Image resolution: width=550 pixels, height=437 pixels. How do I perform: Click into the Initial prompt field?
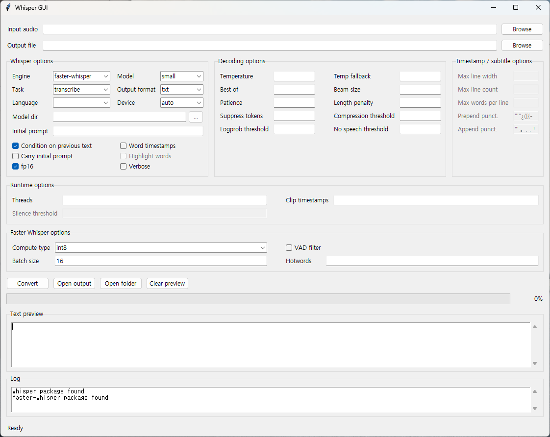click(128, 131)
